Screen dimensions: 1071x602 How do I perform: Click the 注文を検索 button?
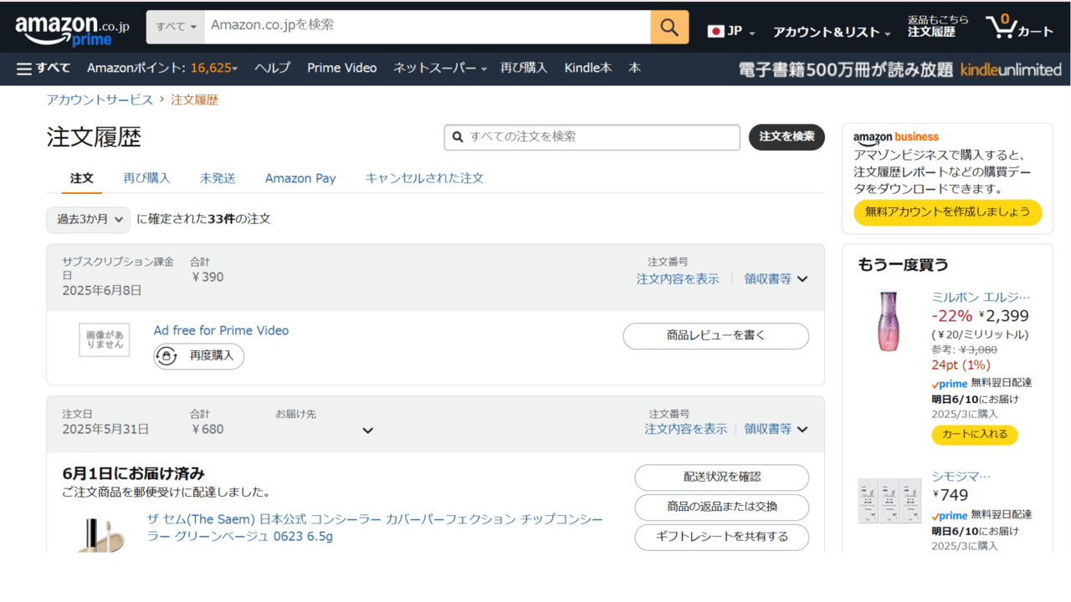[x=786, y=136]
